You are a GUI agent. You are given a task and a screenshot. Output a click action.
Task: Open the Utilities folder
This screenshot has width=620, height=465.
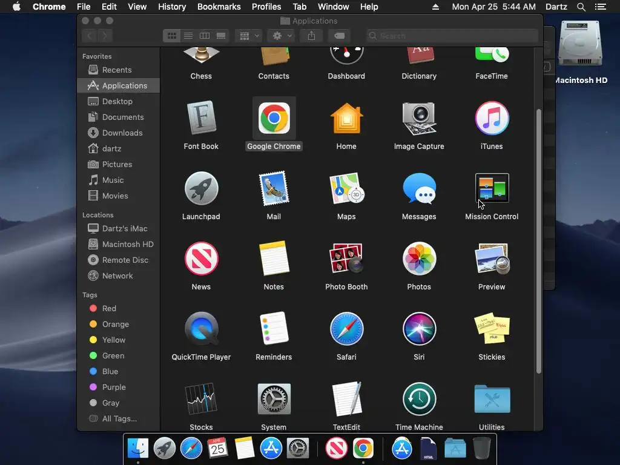pos(492,399)
